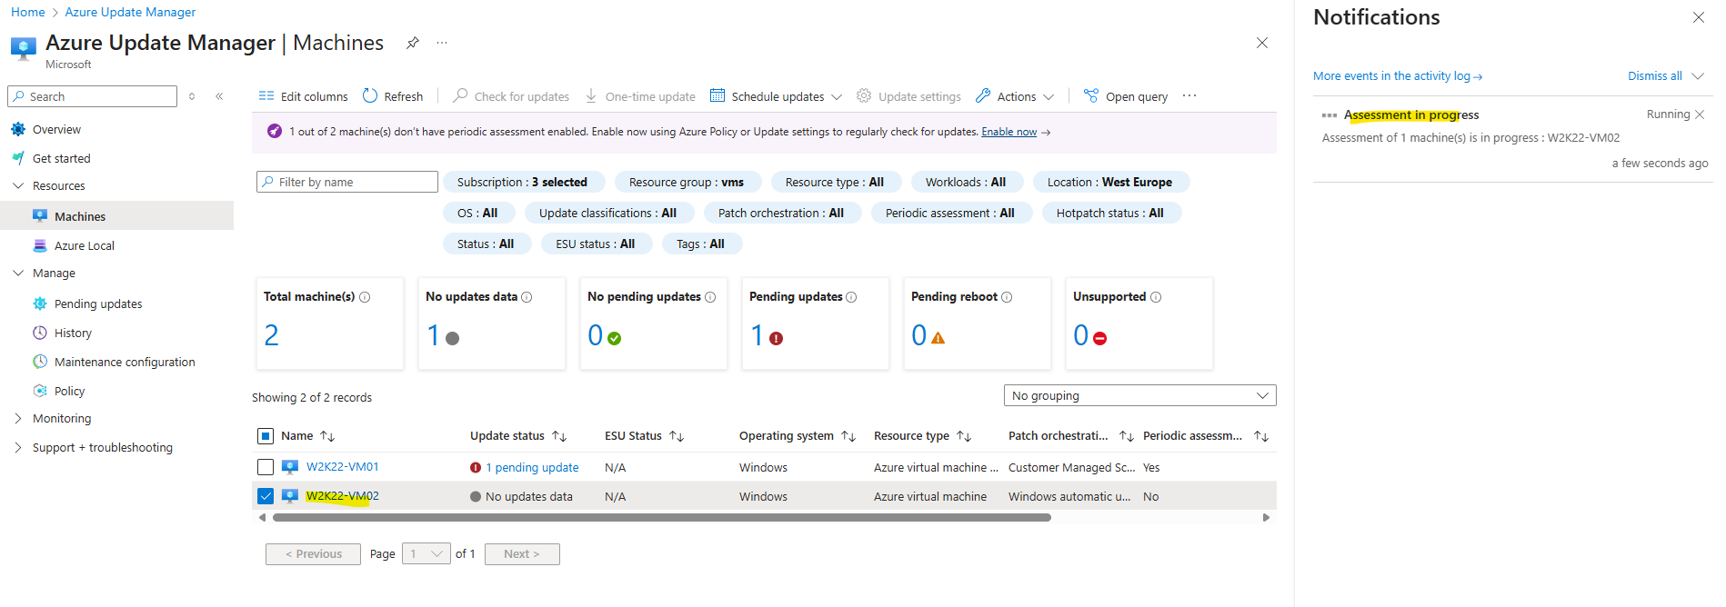The width and height of the screenshot is (1726, 607).
Task: Click Check for updates
Action: point(511,96)
